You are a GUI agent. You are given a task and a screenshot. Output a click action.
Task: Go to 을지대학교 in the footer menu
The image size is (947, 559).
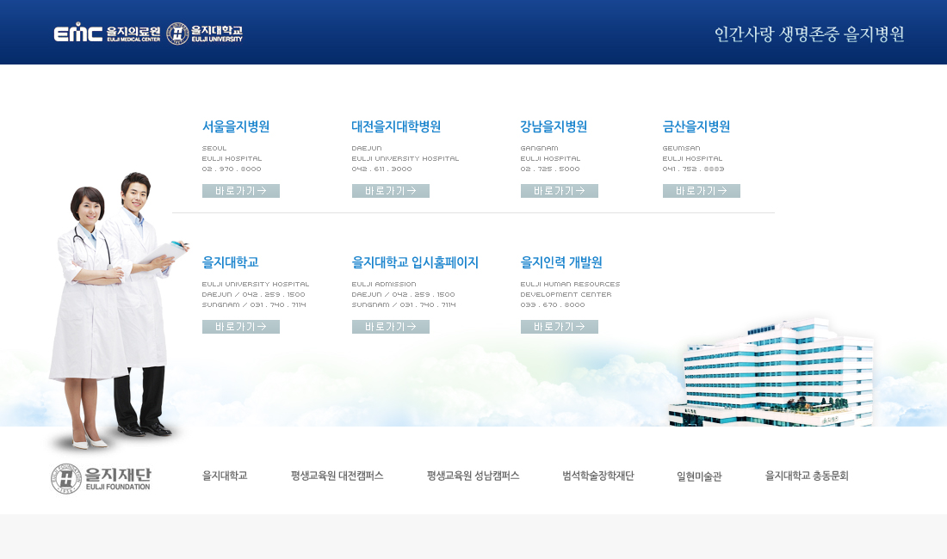tap(225, 476)
